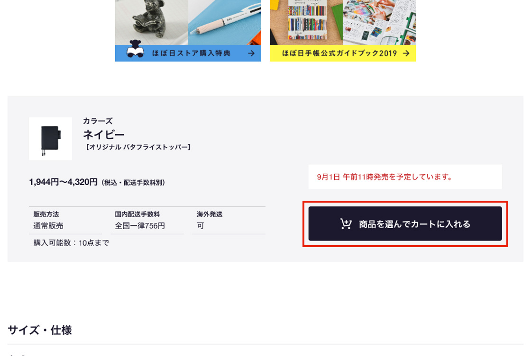Open the navy planner cover thumbnail
531x356 pixels.
click(x=50, y=139)
